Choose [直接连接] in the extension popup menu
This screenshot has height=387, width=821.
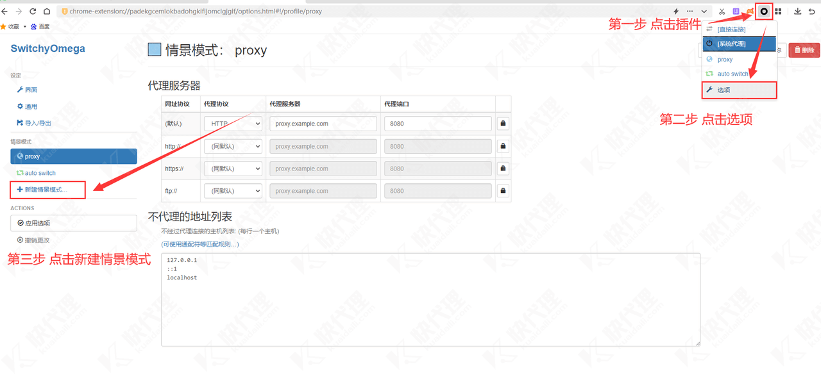[x=739, y=29]
